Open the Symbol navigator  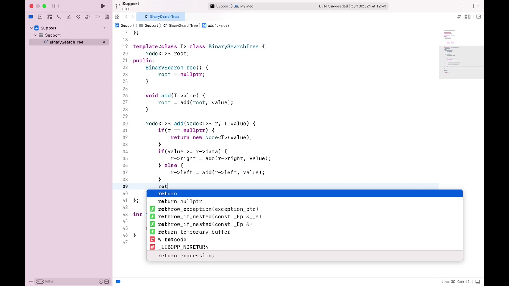coord(50,17)
